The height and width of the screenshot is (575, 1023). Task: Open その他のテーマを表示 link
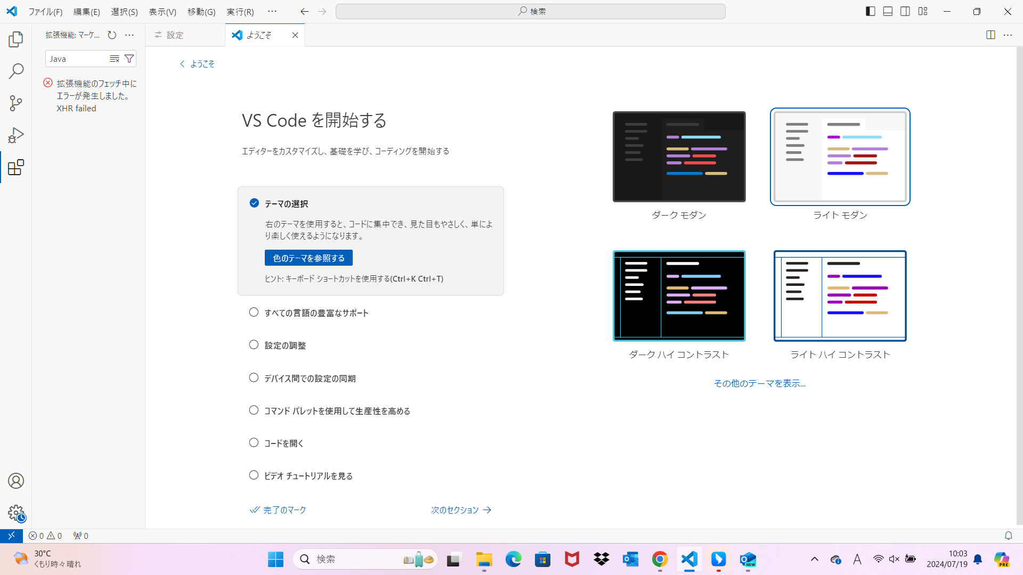point(759,383)
